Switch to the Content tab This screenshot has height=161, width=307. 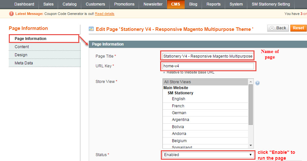point(44,47)
